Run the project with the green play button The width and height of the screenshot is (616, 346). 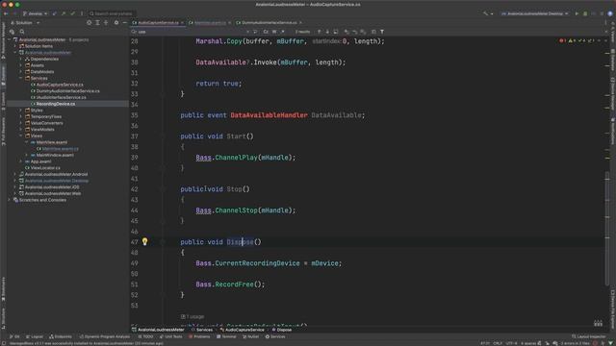tap(577, 13)
